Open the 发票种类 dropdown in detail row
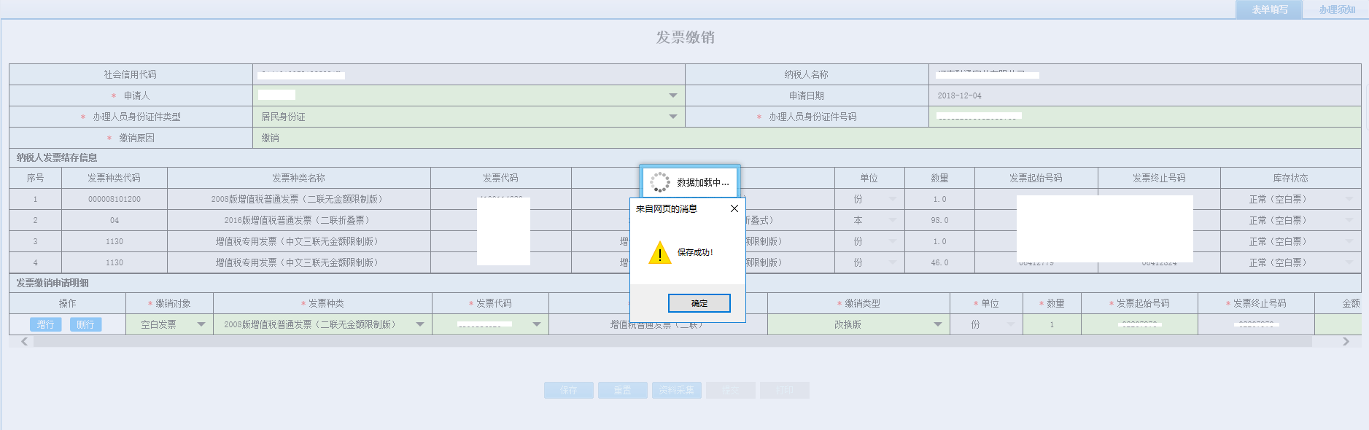The height and width of the screenshot is (430, 1369). [420, 324]
